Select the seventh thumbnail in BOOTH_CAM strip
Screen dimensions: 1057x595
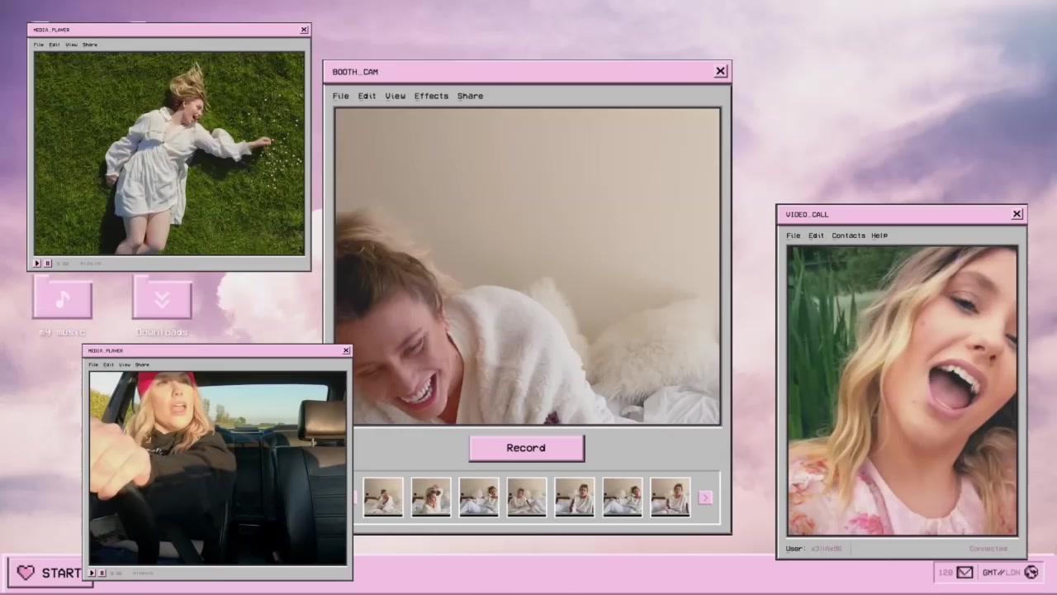(671, 497)
